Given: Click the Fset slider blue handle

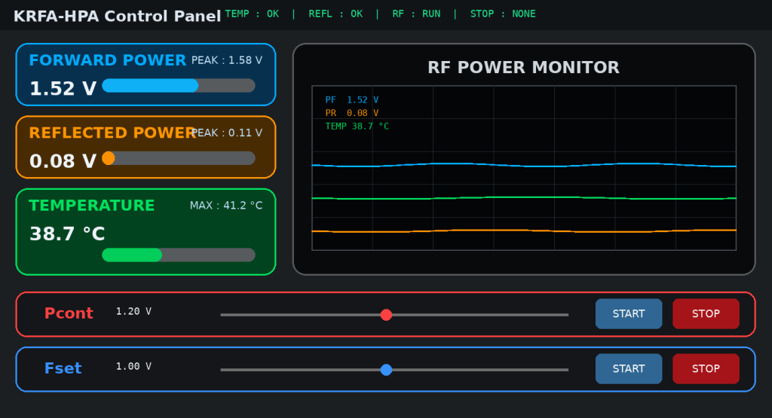Looking at the screenshot, I should point(387,370).
